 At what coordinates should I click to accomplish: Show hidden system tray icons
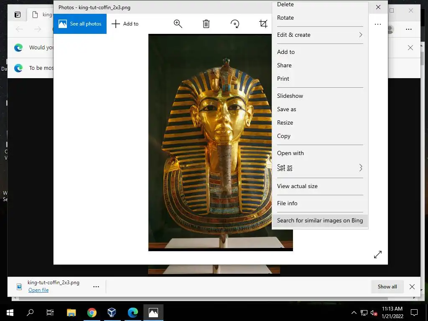(354, 313)
